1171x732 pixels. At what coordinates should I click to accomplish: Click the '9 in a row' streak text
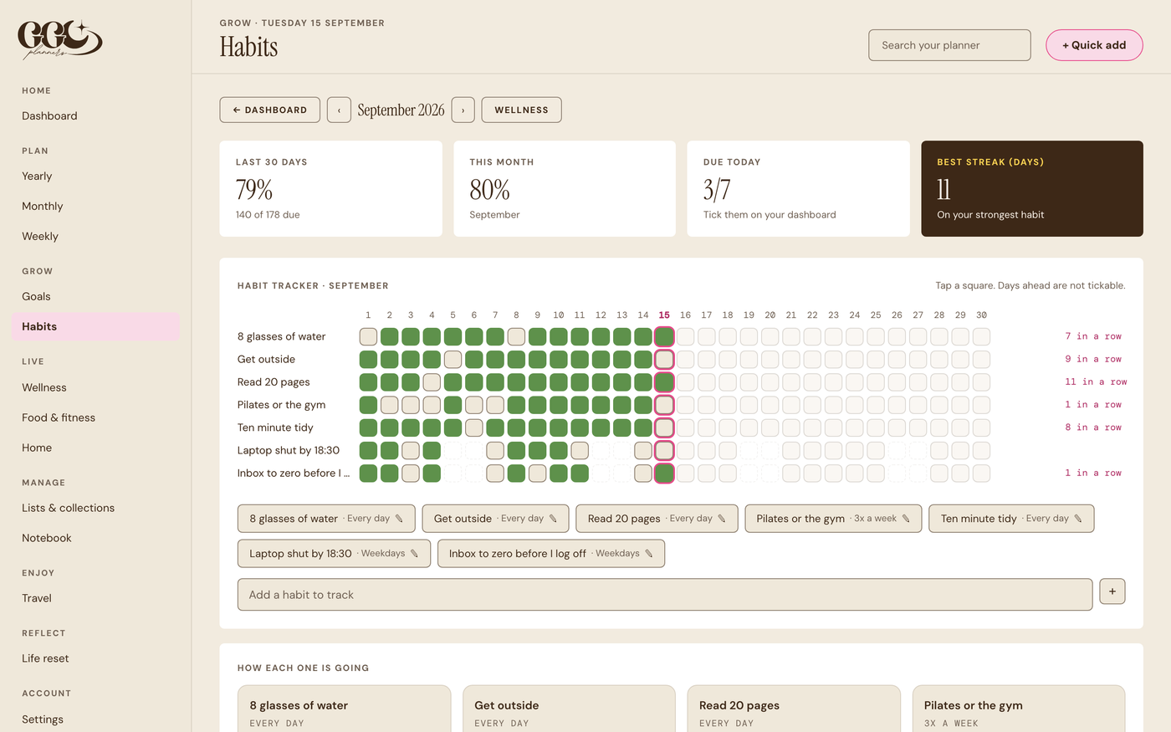[1093, 360]
